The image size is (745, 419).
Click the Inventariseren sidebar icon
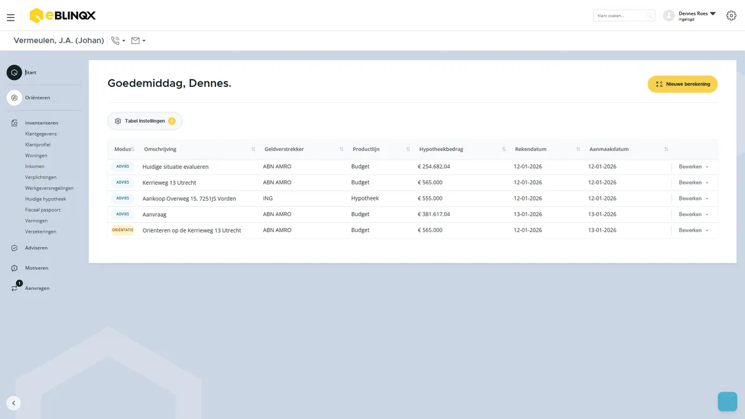(14, 123)
